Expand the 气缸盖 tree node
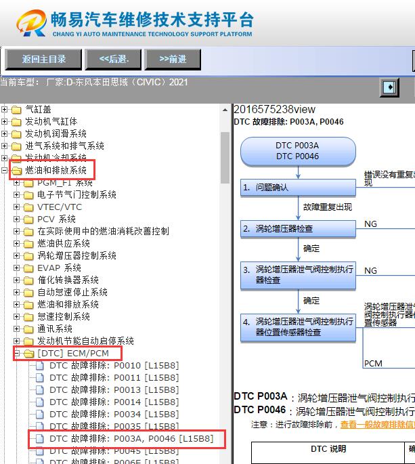 (5, 110)
